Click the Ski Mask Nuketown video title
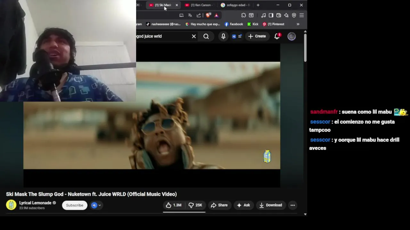The width and height of the screenshot is (410, 230). pyautogui.click(x=91, y=194)
